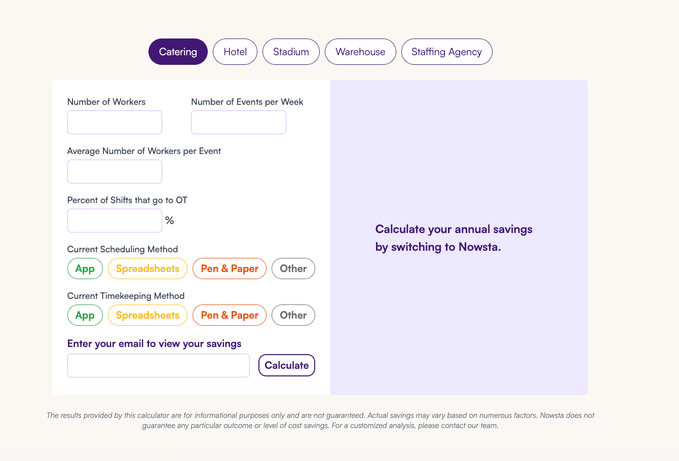The width and height of the screenshot is (679, 461).
Task: Click the OT percentage input box
Action: [x=115, y=220]
